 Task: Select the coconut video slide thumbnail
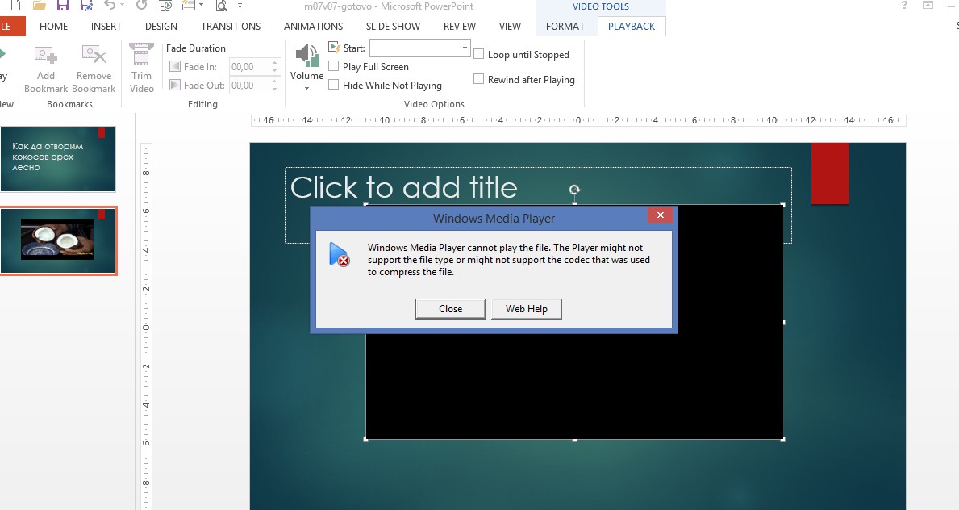(57, 240)
